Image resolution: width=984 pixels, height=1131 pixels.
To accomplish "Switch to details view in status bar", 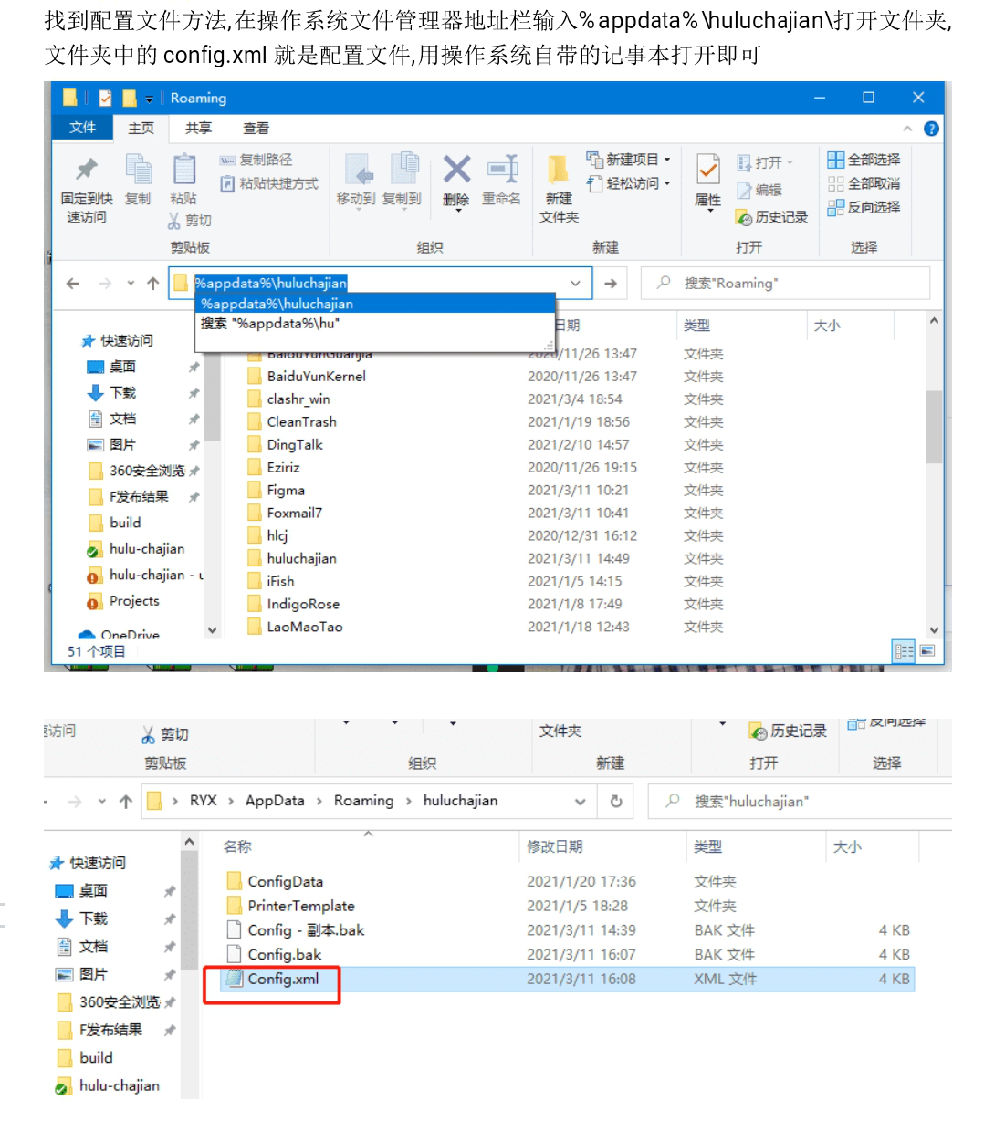I will tap(904, 650).
